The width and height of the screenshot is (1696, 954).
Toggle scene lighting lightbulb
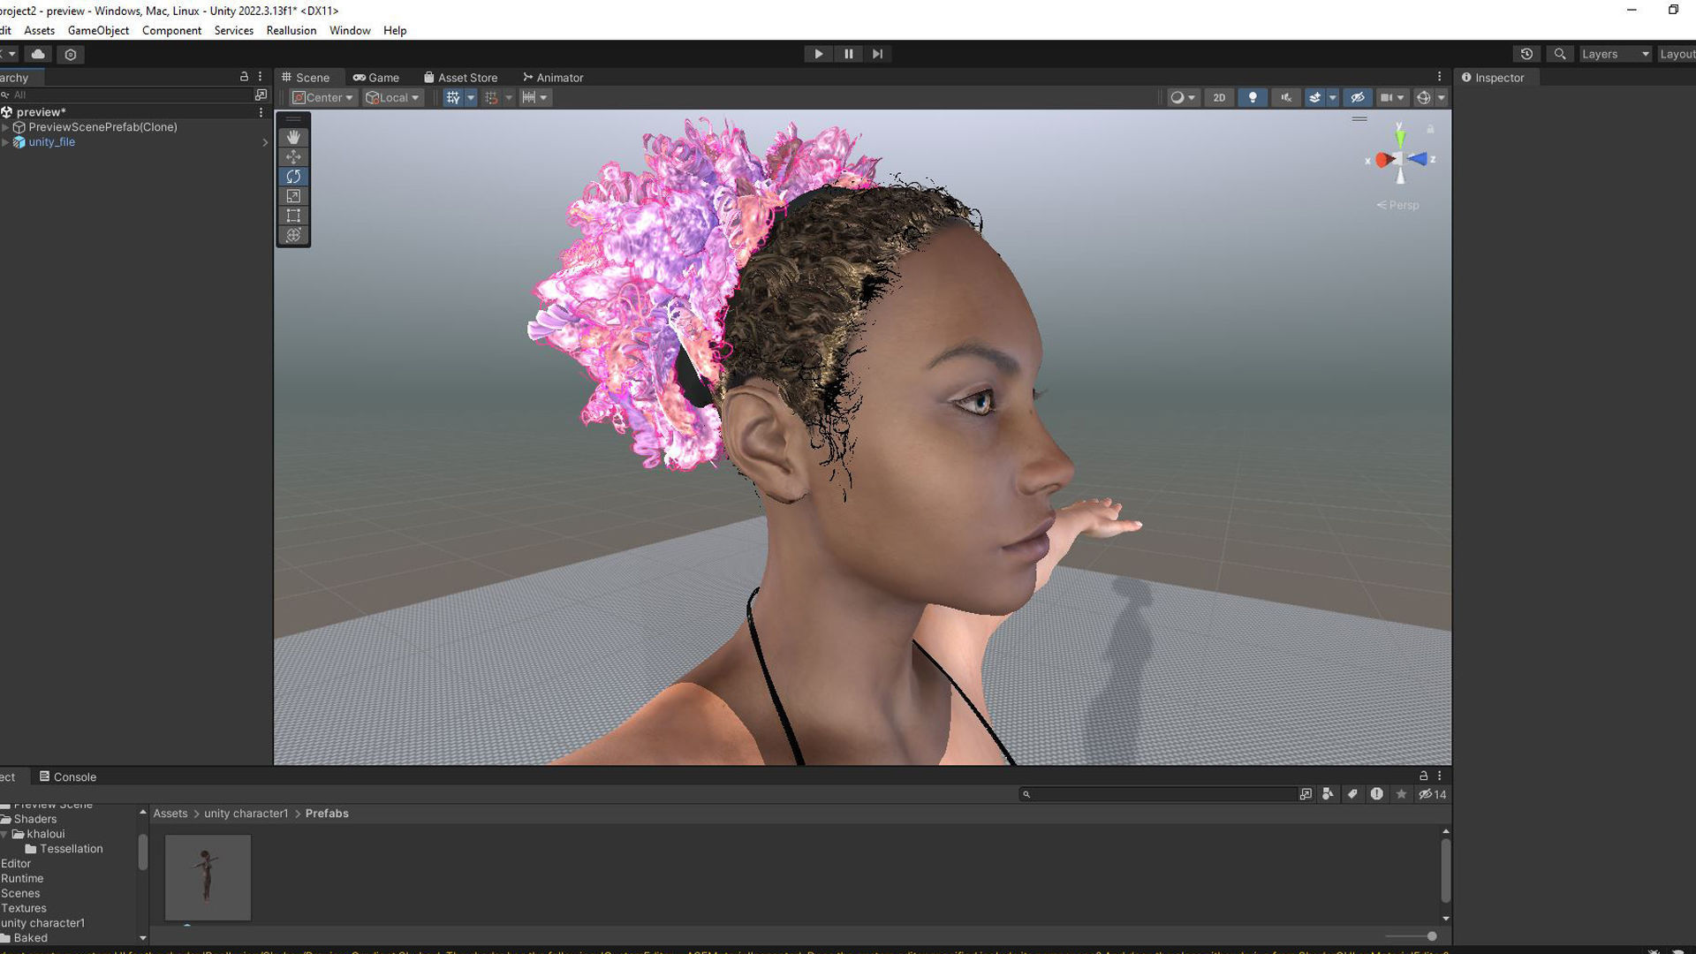tap(1253, 97)
